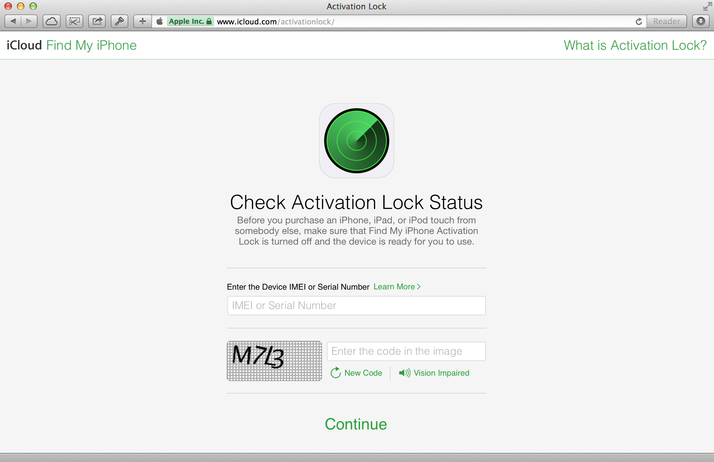Toggle fullscreen with the window corner arrows
The height and width of the screenshot is (462, 714).
(707, 6)
